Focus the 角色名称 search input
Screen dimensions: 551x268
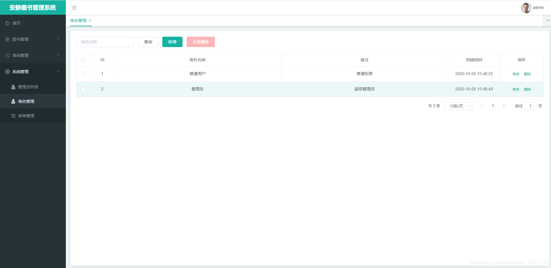click(105, 42)
